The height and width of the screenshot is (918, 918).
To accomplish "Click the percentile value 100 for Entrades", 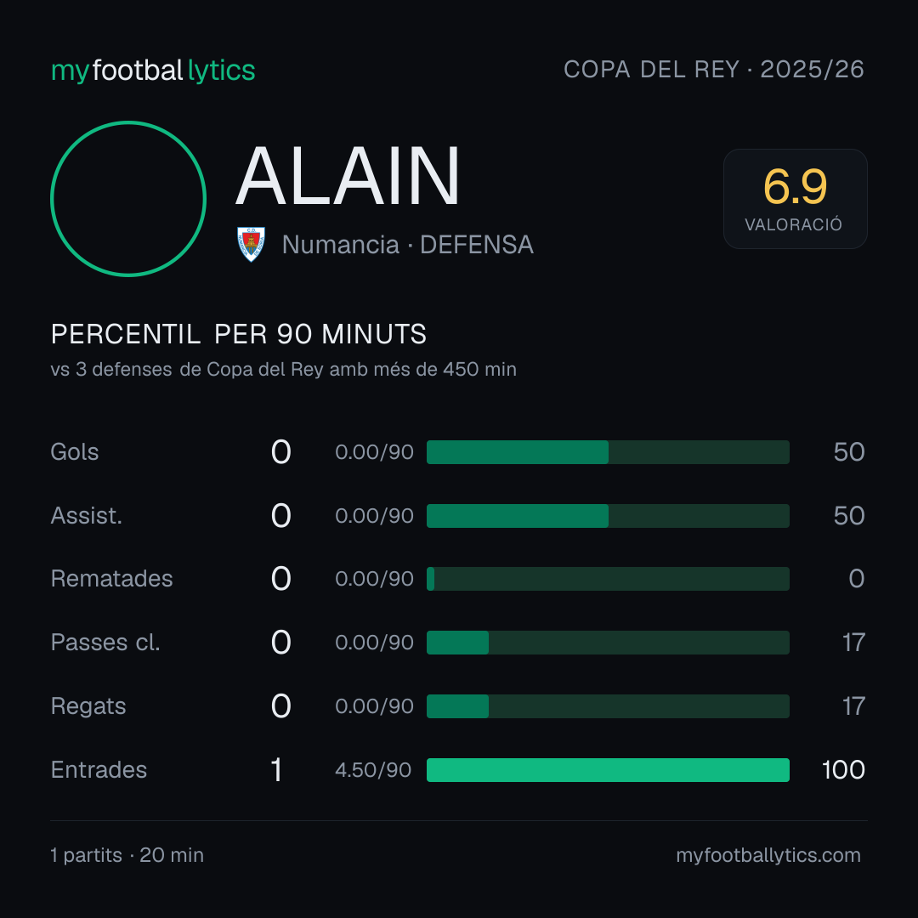I will pyautogui.click(x=843, y=770).
